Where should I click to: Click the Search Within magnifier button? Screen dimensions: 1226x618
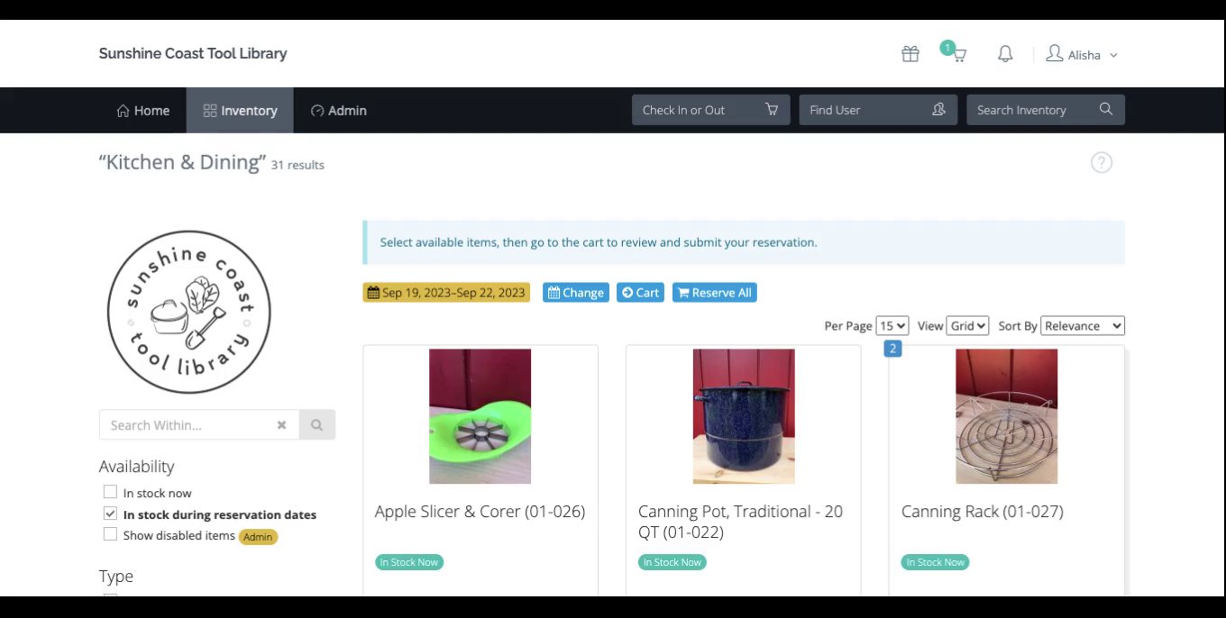[x=316, y=425]
